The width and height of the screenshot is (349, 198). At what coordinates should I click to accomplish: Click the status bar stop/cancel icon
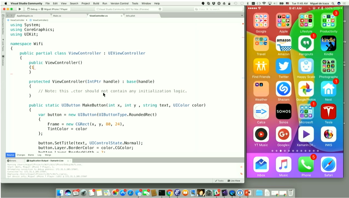click(160, 9)
